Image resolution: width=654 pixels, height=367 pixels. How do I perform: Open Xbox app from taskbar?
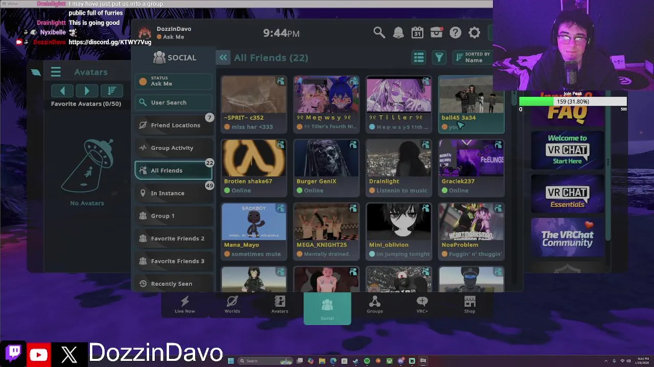coord(389,361)
